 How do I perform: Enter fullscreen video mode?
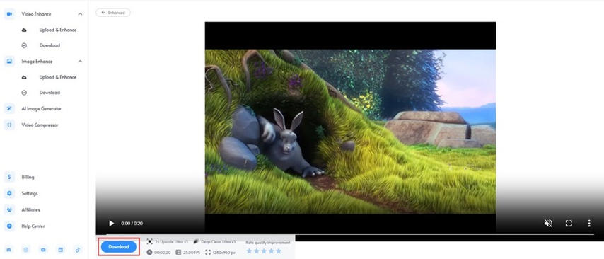pos(569,223)
